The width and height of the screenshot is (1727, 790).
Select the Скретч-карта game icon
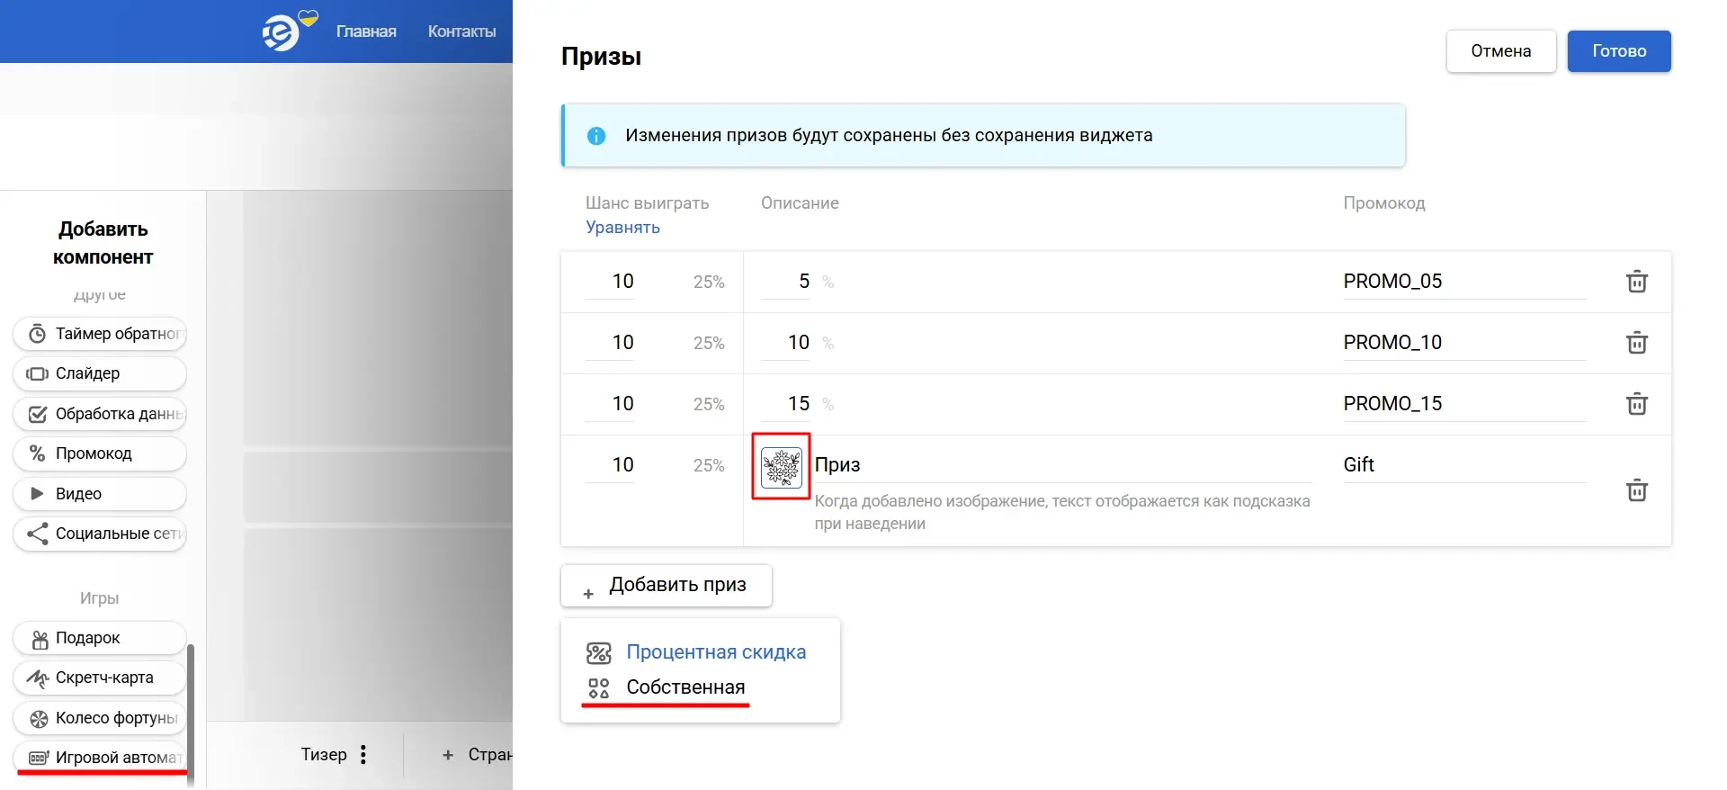(38, 678)
